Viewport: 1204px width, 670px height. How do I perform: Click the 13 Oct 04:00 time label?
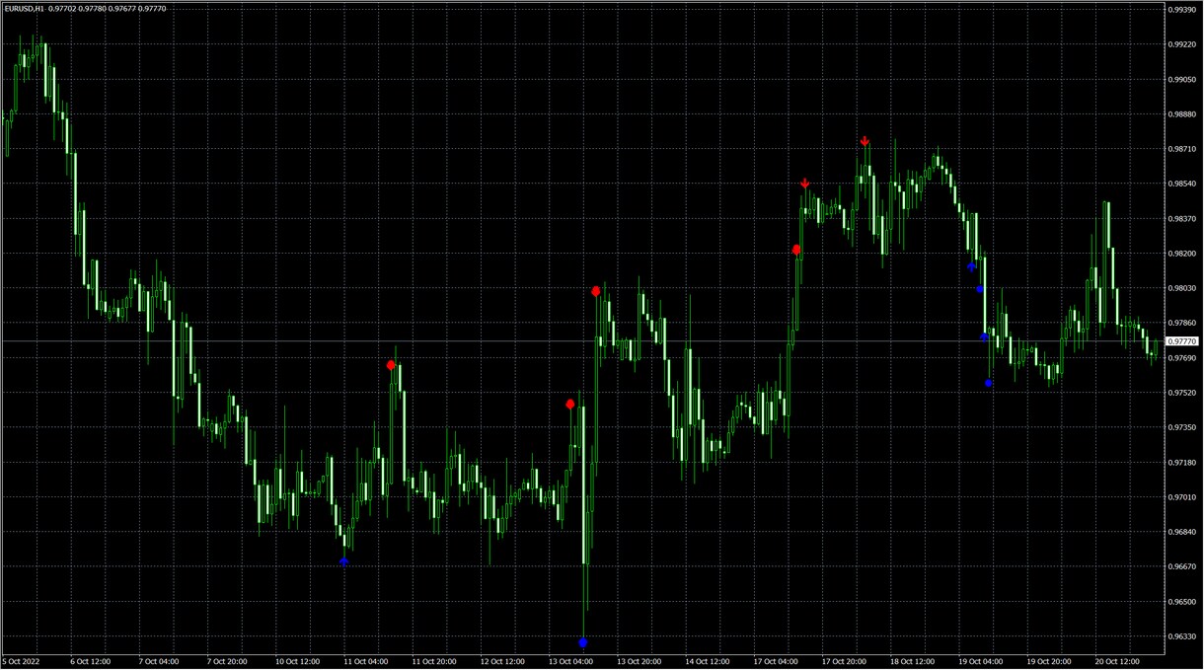pos(570,662)
